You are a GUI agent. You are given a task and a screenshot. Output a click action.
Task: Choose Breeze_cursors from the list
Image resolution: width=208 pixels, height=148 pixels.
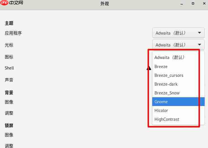(178, 75)
